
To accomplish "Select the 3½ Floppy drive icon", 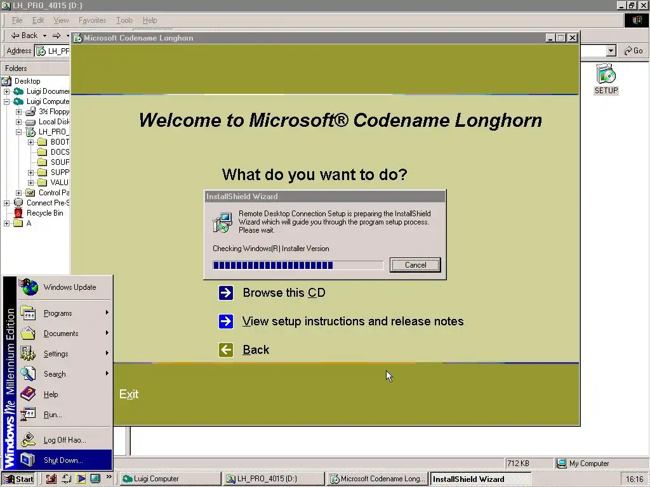I will point(30,112).
